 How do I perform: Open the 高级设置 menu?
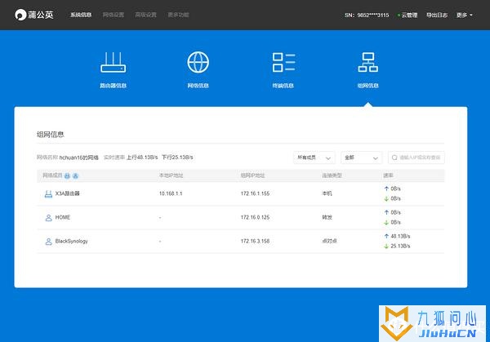[x=146, y=15]
